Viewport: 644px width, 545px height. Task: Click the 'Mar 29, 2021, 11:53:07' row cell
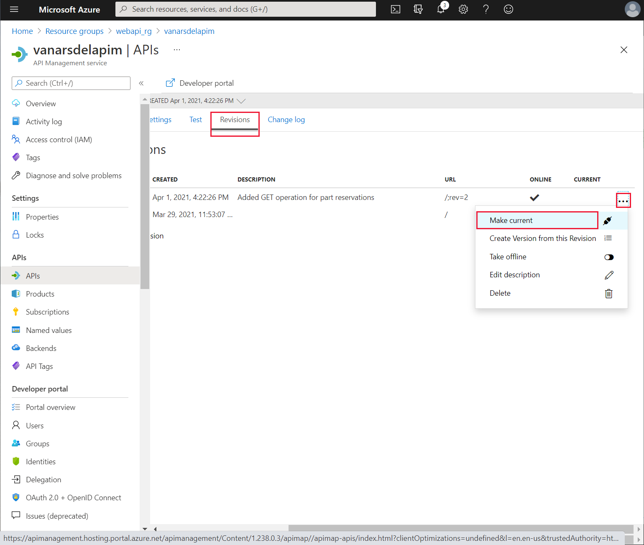(x=192, y=215)
